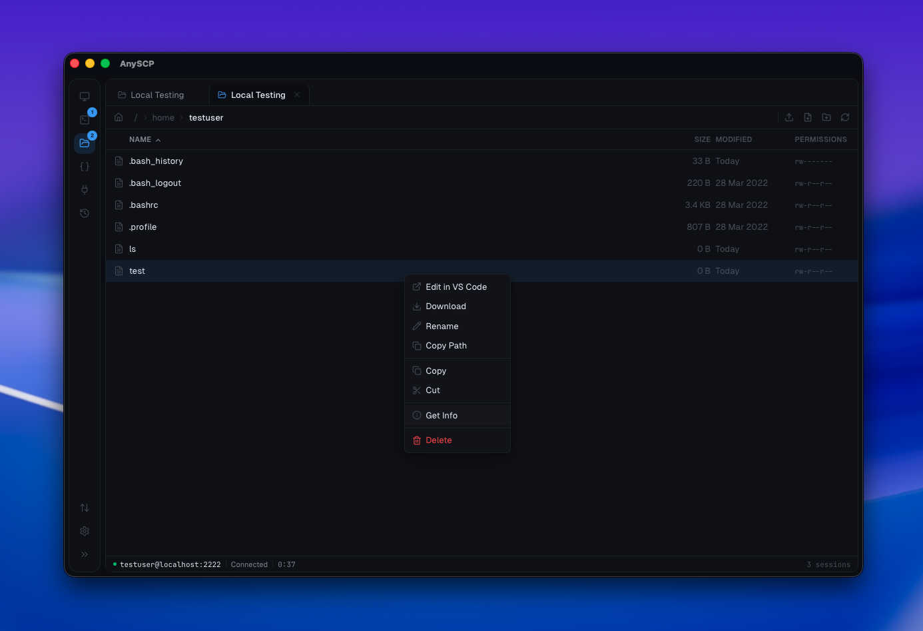Image resolution: width=923 pixels, height=631 pixels.
Task: Sort by the MODIFIED column header
Action: click(733, 139)
